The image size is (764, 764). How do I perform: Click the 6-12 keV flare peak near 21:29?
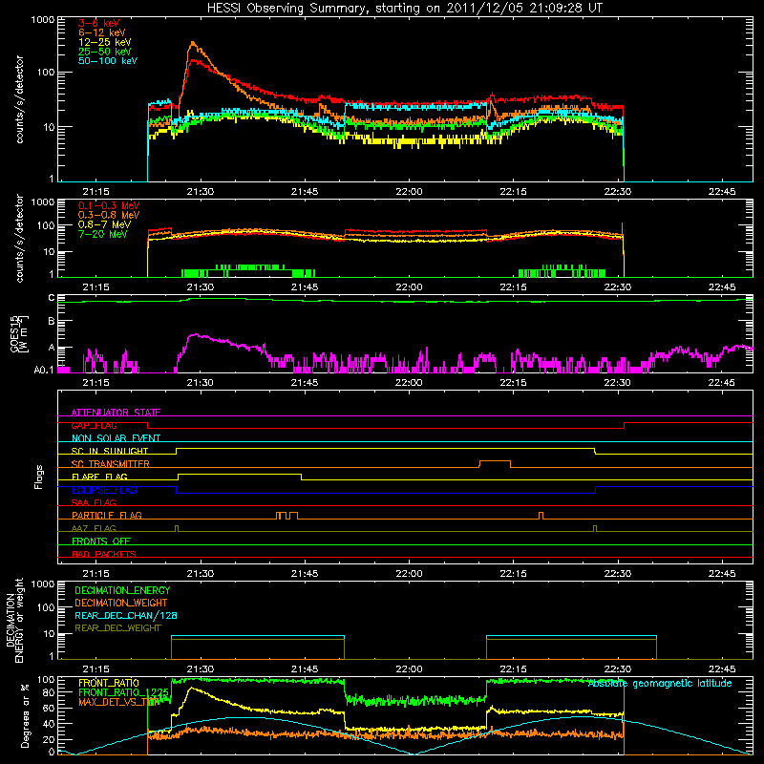[193, 43]
